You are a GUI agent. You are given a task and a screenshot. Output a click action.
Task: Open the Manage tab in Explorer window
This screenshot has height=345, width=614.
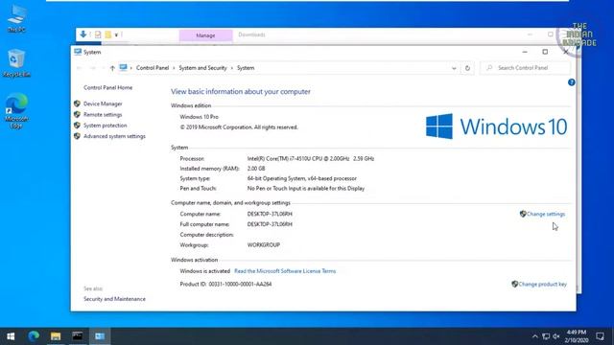pyautogui.click(x=205, y=35)
